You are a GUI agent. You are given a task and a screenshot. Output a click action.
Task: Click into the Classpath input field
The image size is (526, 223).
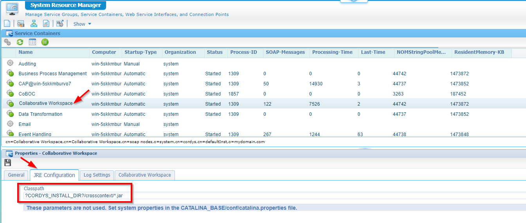[x=157, y=195]
